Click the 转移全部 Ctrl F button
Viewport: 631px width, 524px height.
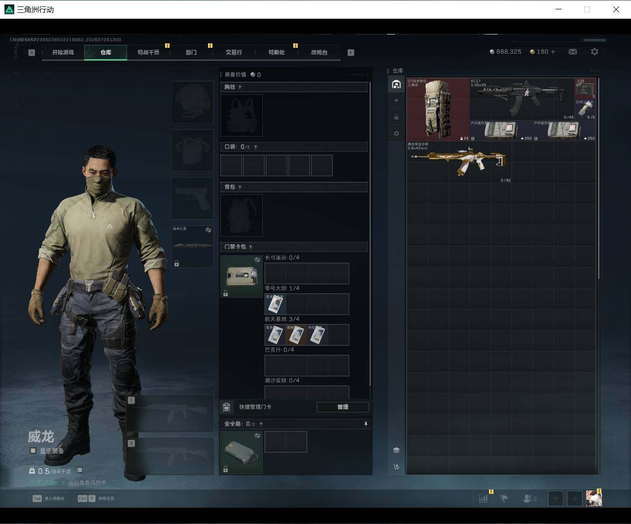[96, 498]
